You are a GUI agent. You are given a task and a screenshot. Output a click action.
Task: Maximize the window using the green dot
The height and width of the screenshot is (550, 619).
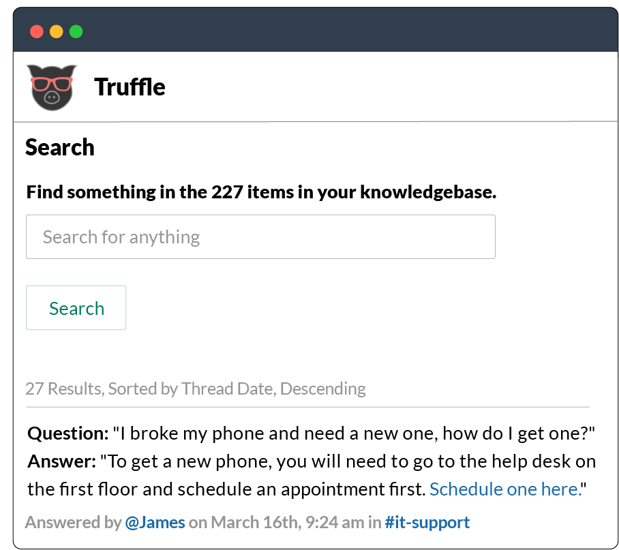click(x=76, y=31)
